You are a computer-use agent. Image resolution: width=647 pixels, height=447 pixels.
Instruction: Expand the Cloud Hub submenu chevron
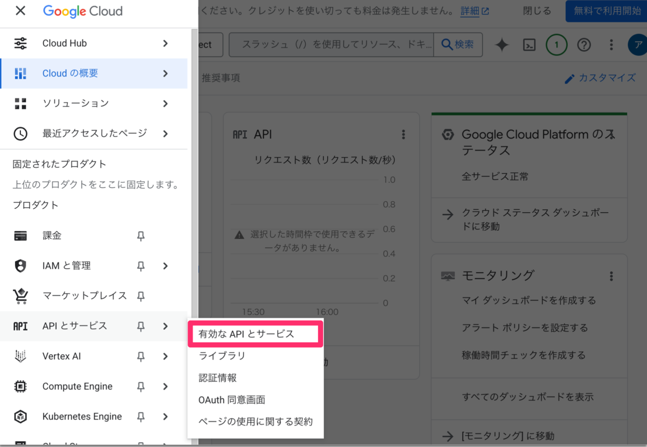point(166,43)
